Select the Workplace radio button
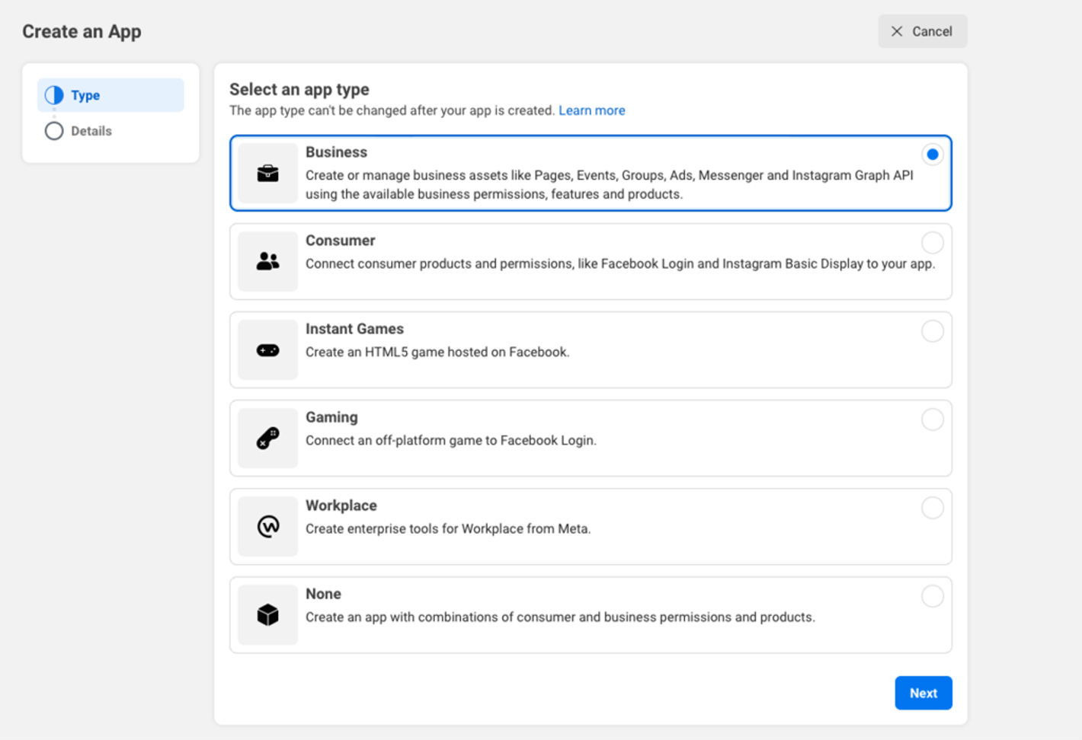1082x740 pixels. click(x=933, y=508)
